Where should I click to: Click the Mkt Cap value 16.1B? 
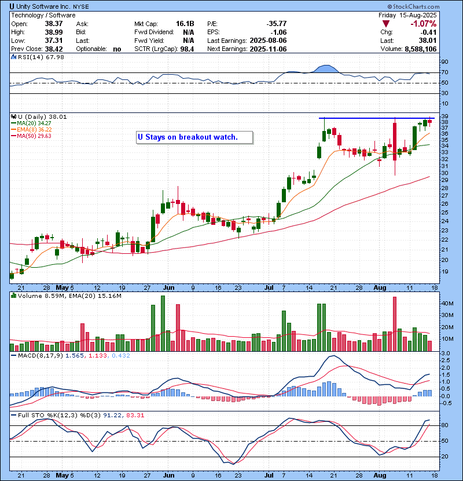[185, 24]
